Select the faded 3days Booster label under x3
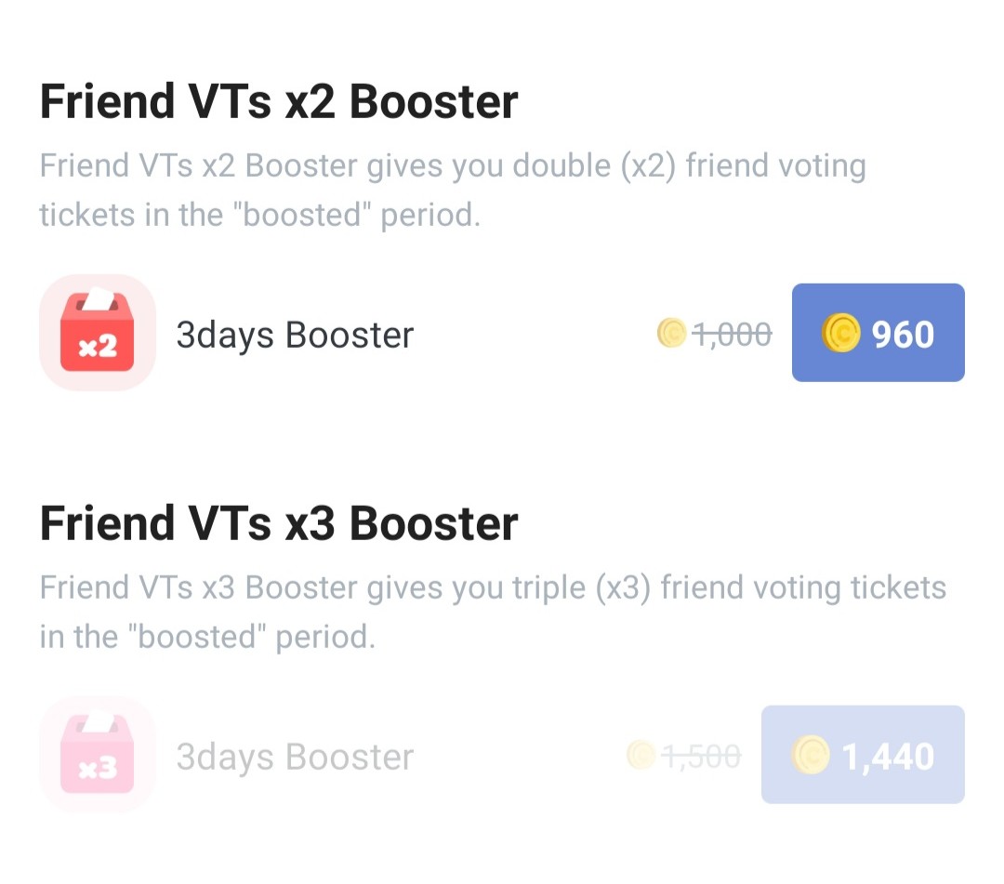 point(295,757)
